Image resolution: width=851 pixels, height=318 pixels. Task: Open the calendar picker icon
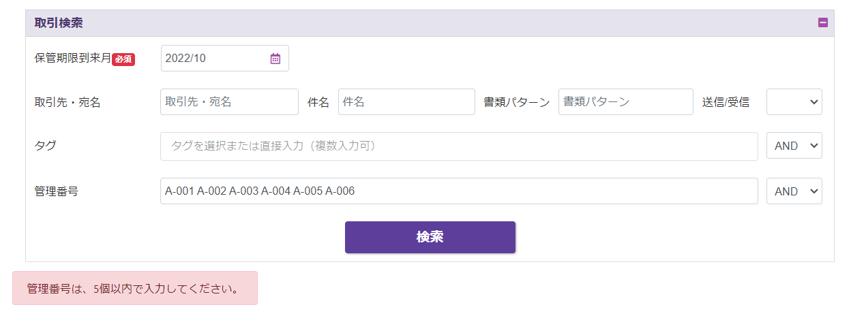tap(275, 59)
